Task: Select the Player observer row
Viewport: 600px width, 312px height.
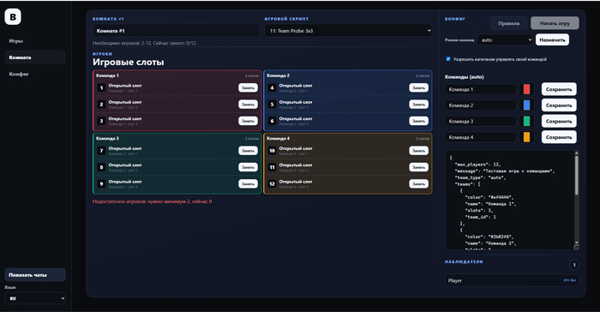Action: coord(512,280)
